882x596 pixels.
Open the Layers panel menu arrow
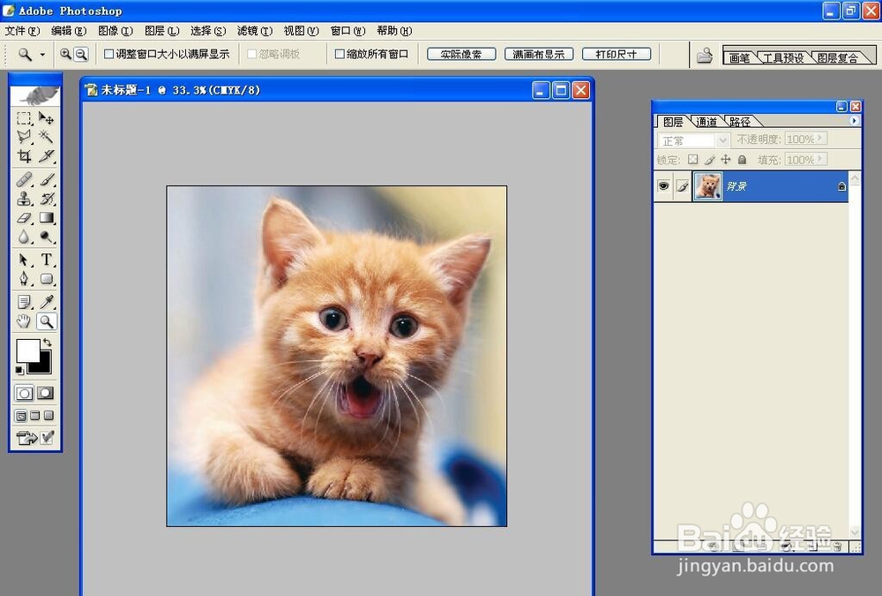pos(852,121)
